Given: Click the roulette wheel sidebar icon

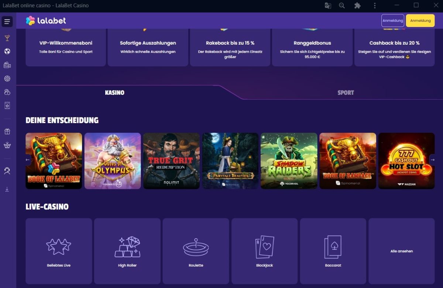Looking at the screenshot, I should click(x=7, y=79).
